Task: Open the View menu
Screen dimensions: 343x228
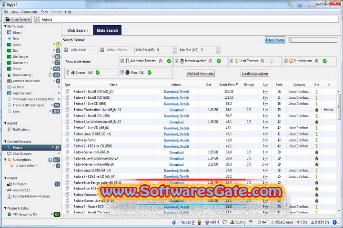Action: pos(15,12)
